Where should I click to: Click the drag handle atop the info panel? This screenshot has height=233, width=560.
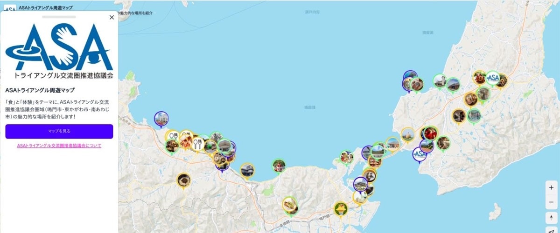[59, 17]
